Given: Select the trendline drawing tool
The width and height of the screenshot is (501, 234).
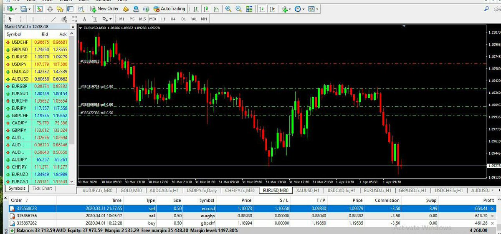Looking at the screenshot, I should point(54,19).
